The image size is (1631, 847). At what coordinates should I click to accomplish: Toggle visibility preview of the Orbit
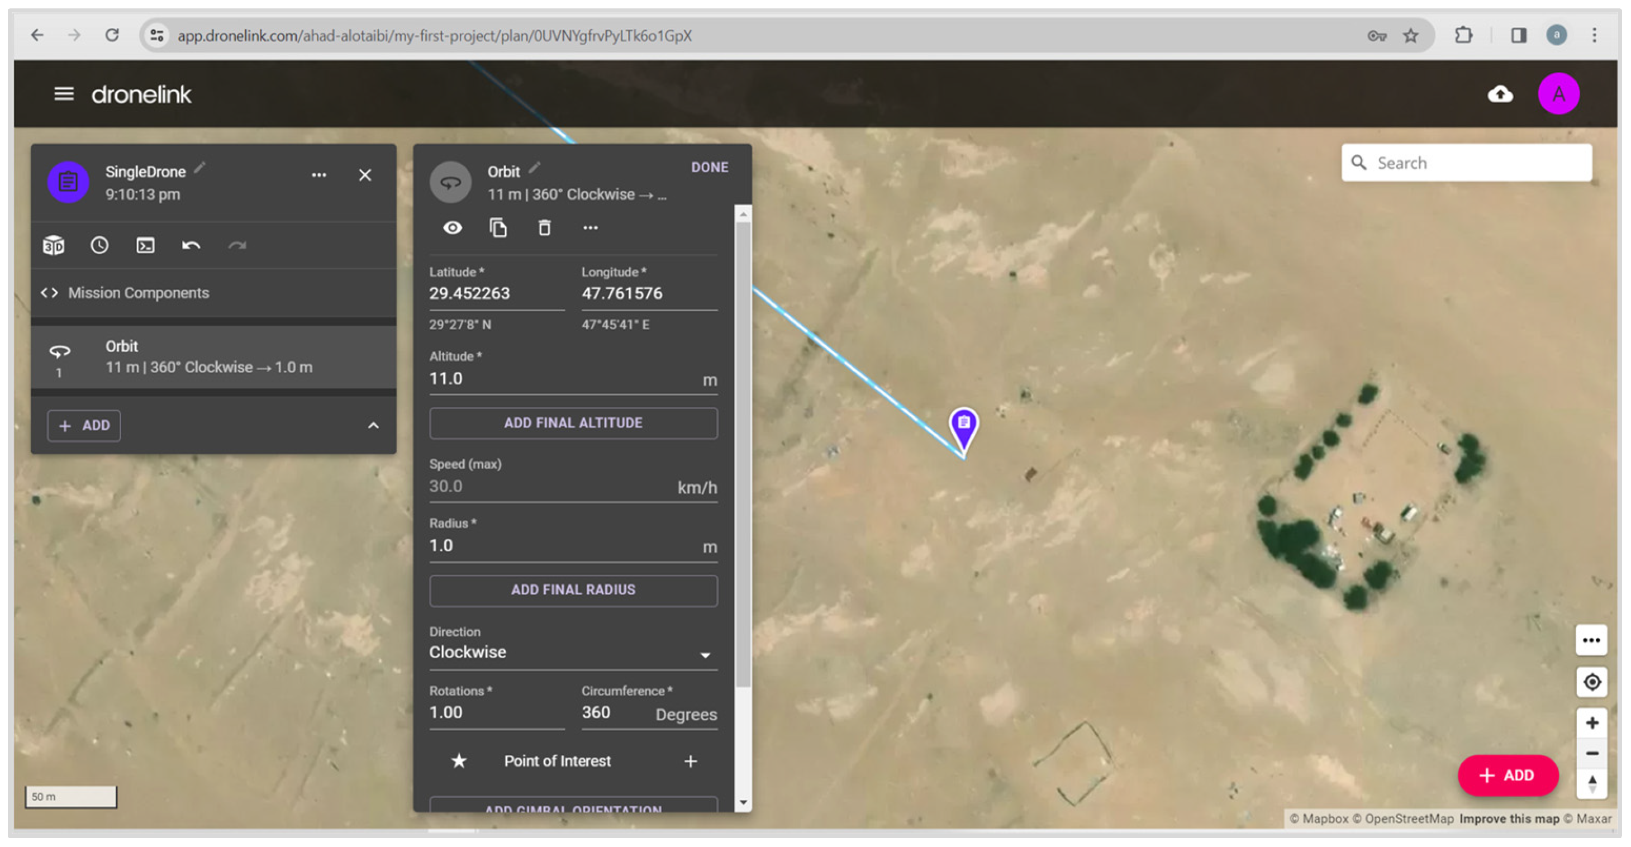(x=452, y=228)
